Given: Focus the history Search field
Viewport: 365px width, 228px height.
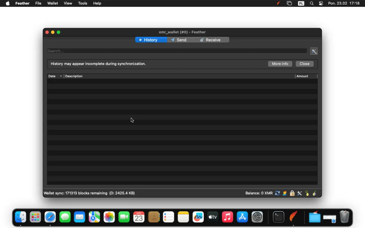Looking at the screenshot, I should coord(177,51).
